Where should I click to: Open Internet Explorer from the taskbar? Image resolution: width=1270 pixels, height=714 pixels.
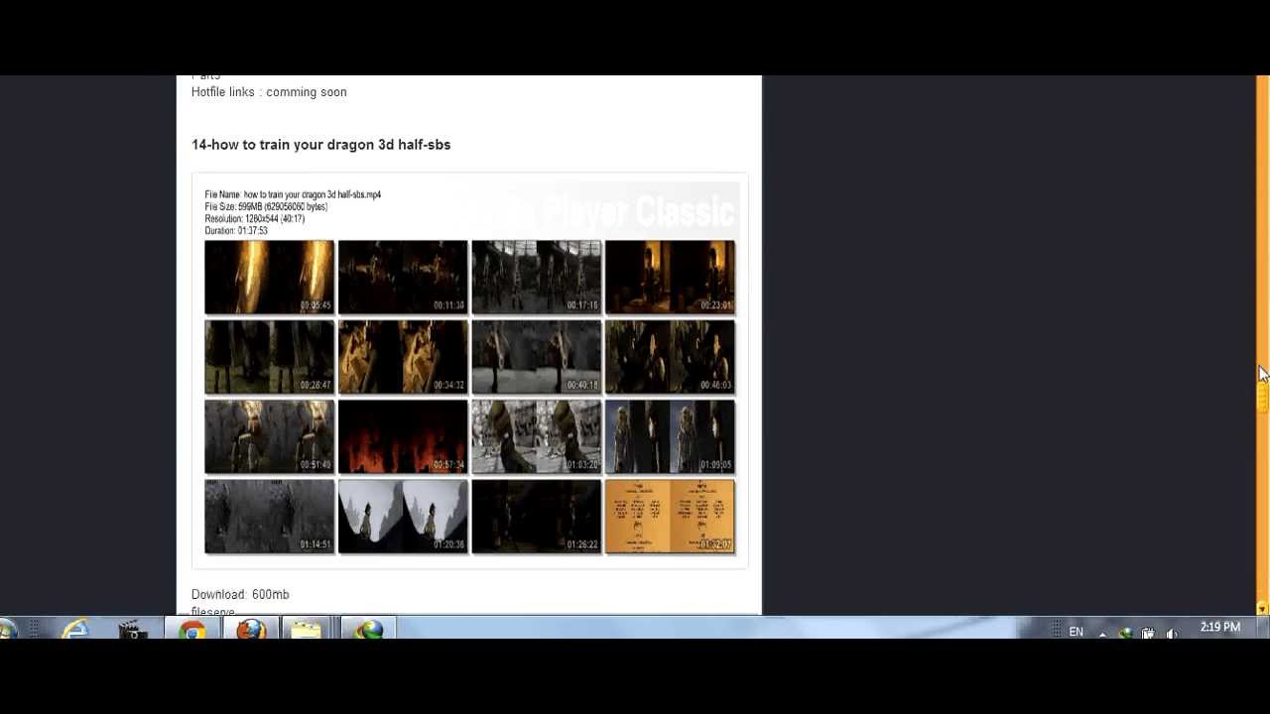tap(75, 629)
